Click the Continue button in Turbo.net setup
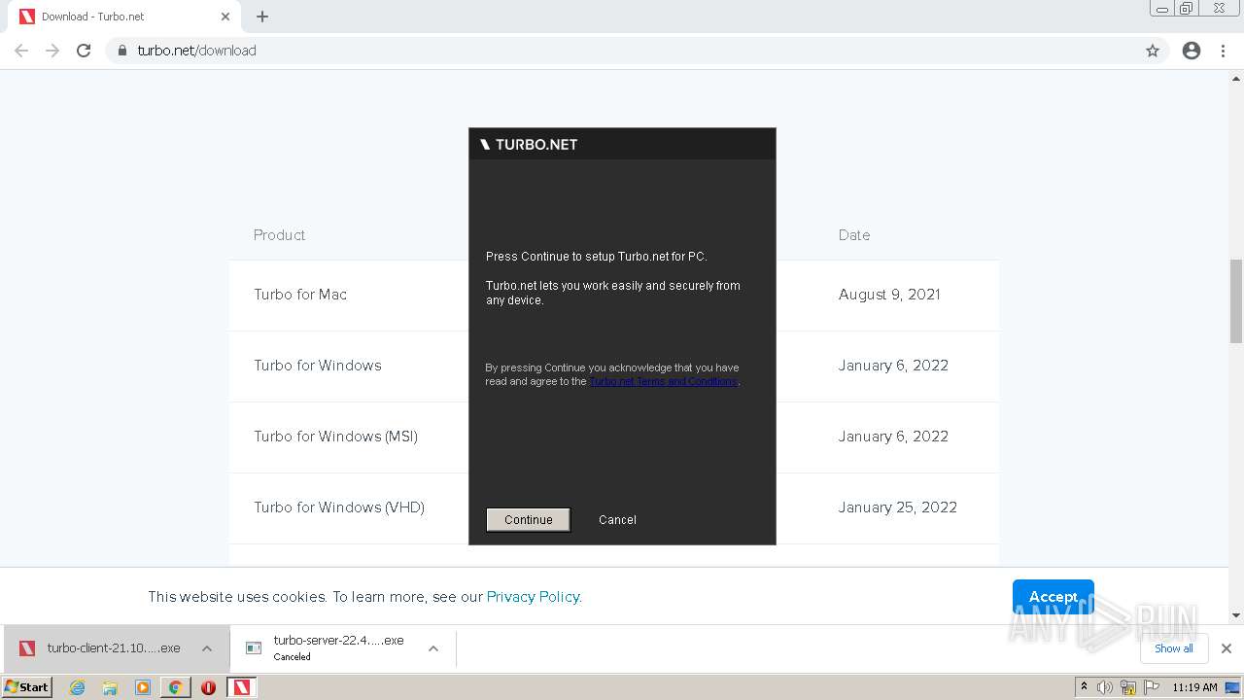 [x=528, y=519]
